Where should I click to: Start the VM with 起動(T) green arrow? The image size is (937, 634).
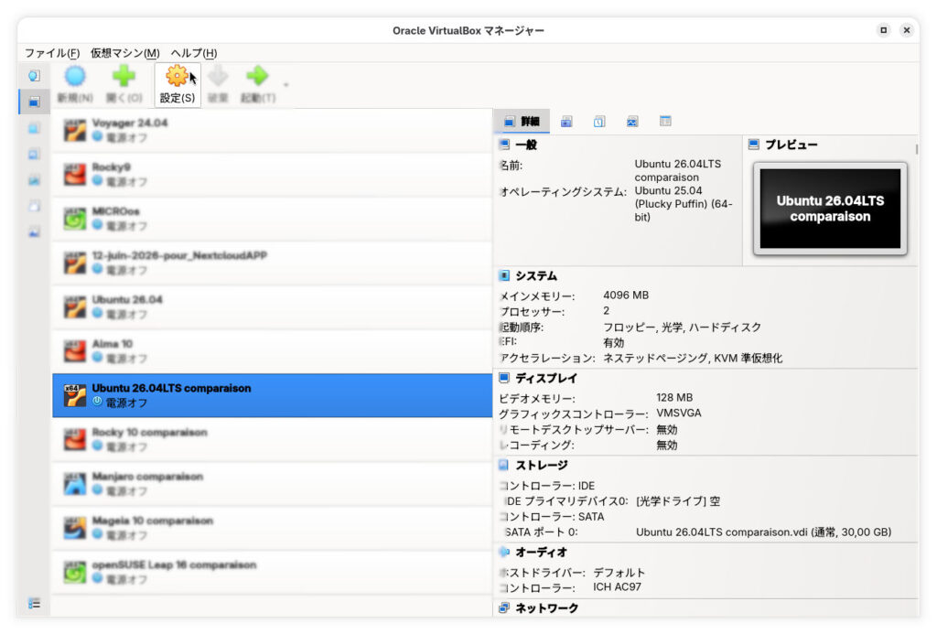(x=257, y=85)
